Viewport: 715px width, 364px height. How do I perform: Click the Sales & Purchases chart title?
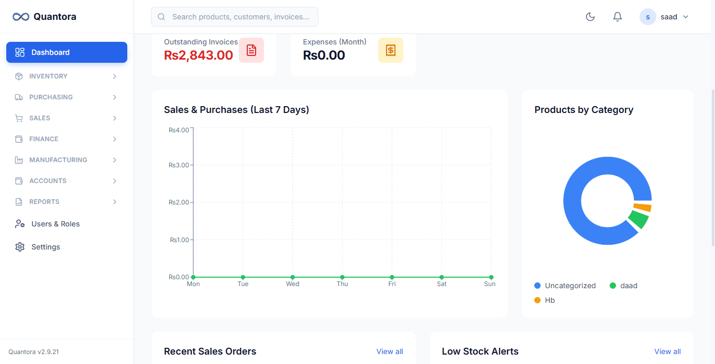[236, 110]
